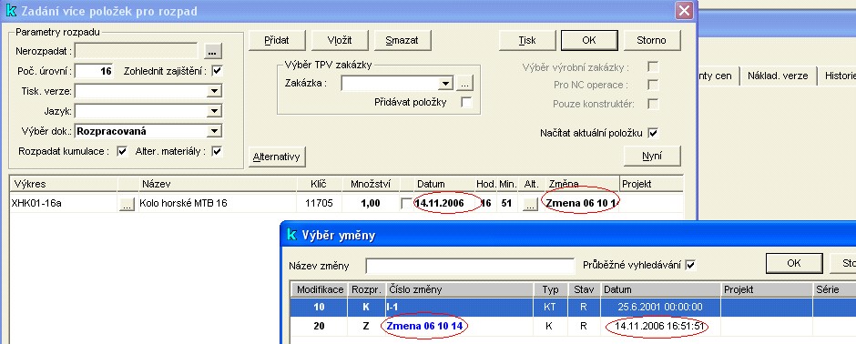Click the app icon in the Zadání více položek title bar
856x344 pixels.
[11, 11]
